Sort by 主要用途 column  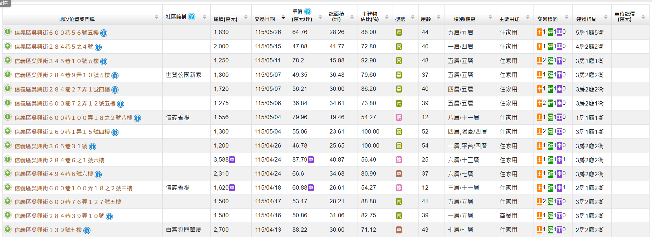click(x=528, y=17)
